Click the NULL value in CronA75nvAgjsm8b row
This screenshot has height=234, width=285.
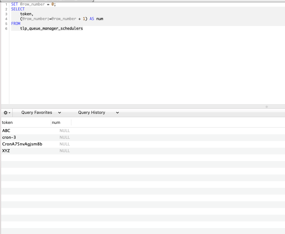point(65,144)
